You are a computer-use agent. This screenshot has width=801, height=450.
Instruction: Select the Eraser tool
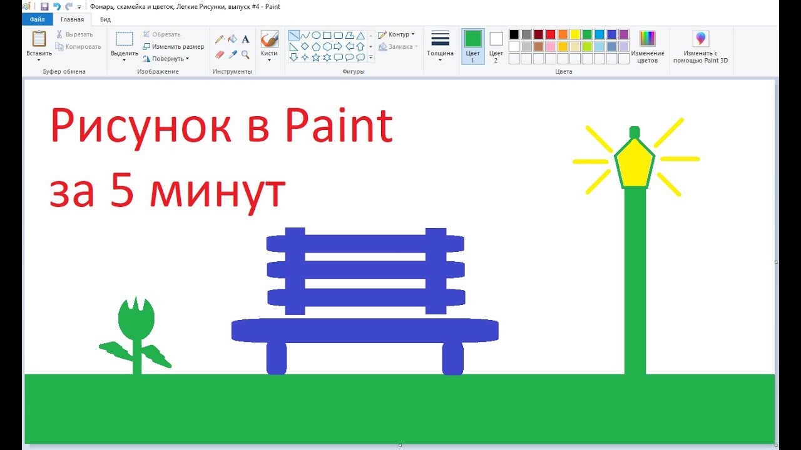tap(219, 54)
